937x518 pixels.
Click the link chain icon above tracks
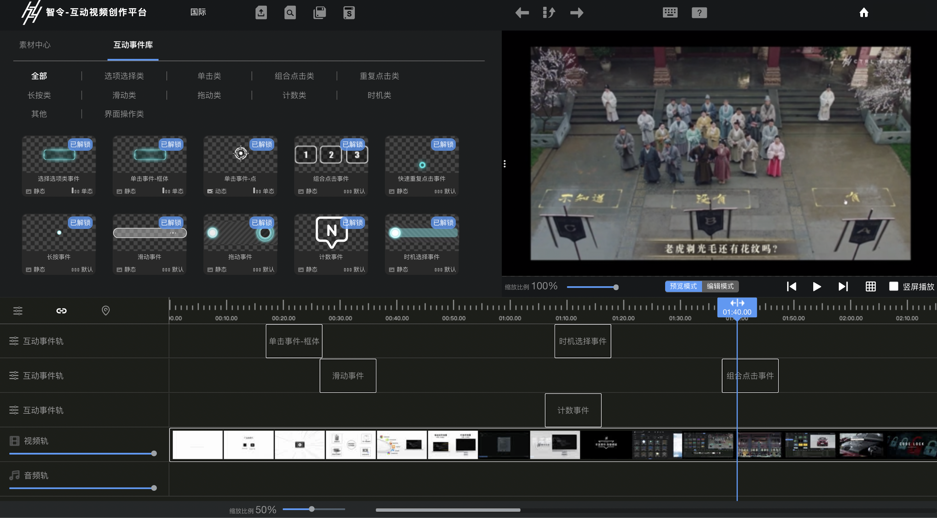click(61, 311)
